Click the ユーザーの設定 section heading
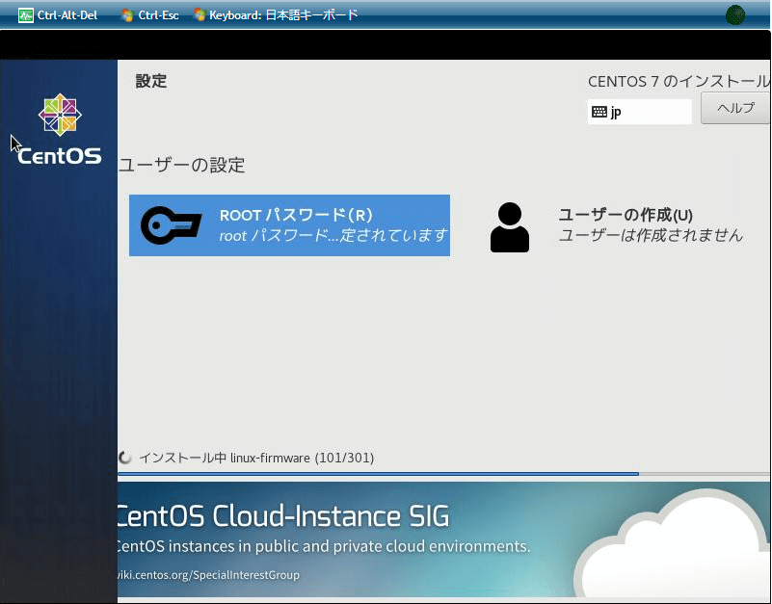Image resolution: width=772 pixels, height=604 pixels. tap(182, 165)
